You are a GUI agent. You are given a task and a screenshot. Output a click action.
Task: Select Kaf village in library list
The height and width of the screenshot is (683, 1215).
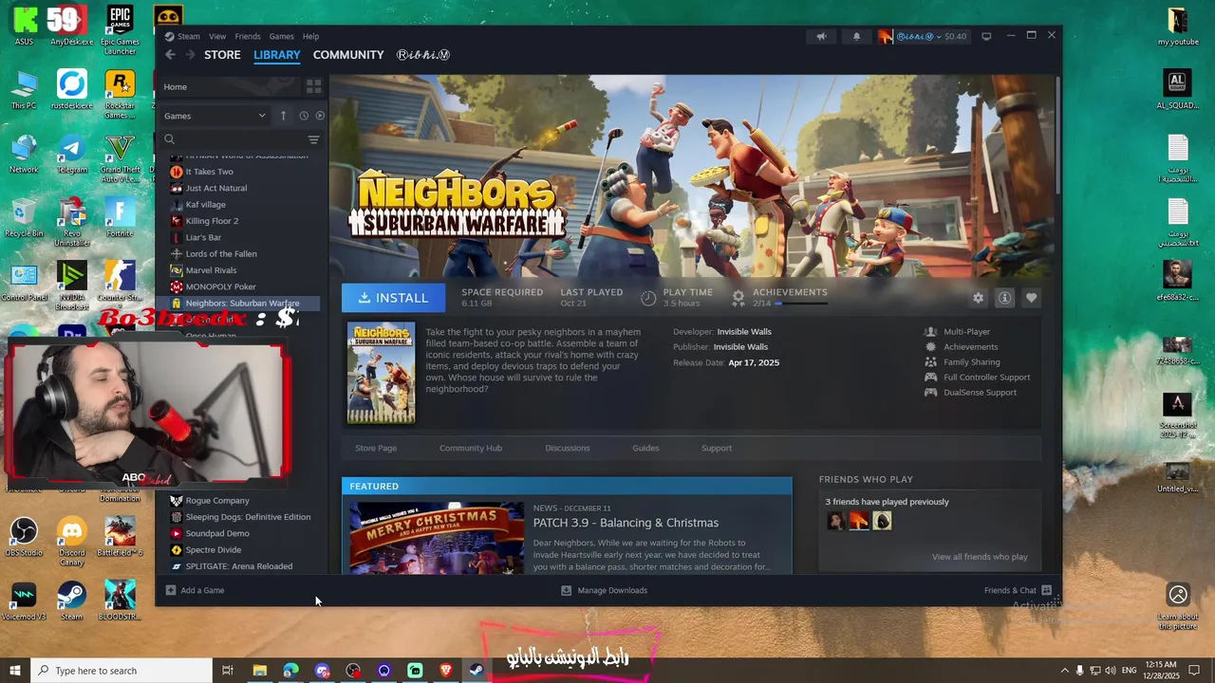205,204
